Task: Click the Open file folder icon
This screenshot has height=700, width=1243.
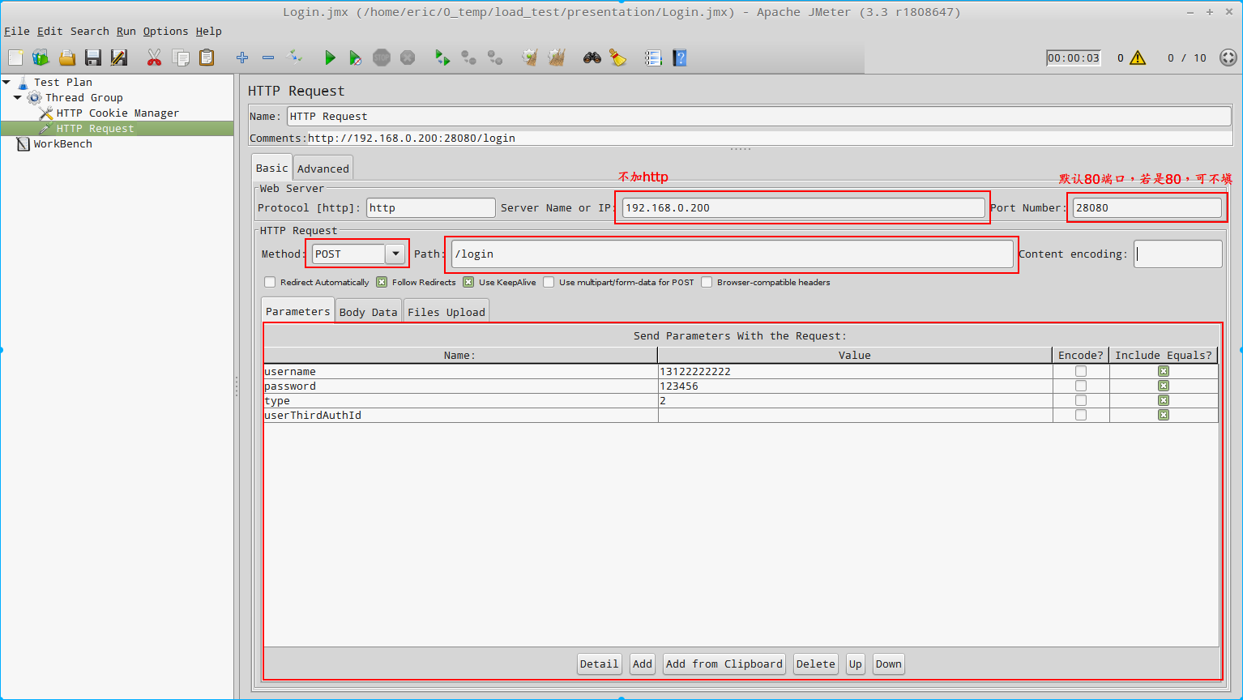Action: [x=67, y=58]
